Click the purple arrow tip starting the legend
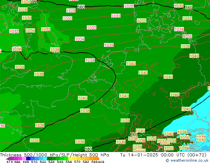The width and height of the screenshot is (210, 163). [x=7, y=159]
